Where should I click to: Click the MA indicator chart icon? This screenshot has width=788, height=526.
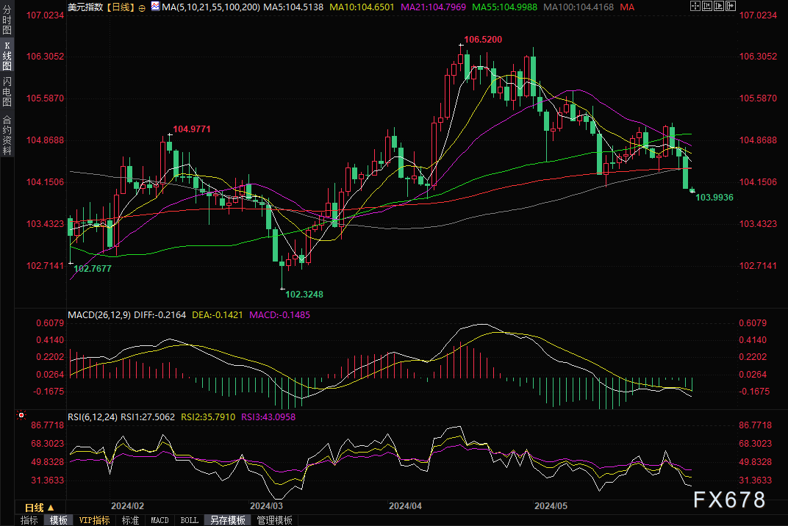click(x=154, y=7)
